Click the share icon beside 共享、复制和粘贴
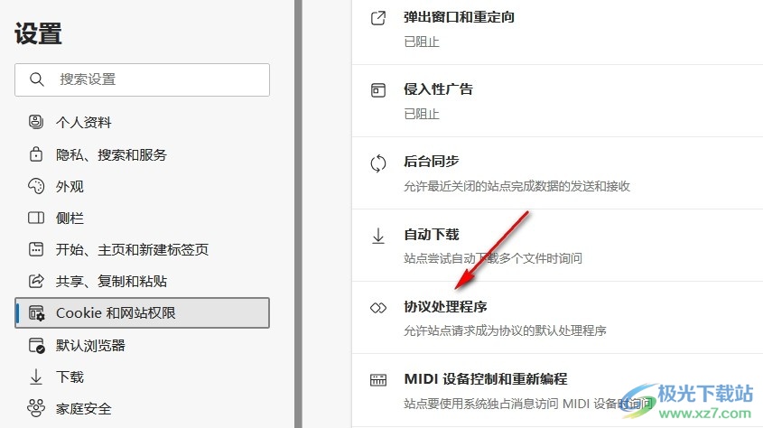763x428 pixels. [36, 281]
